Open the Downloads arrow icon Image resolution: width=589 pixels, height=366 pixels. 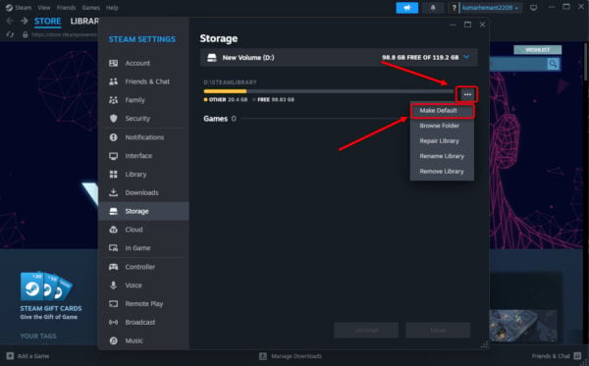tap(114, 192)
